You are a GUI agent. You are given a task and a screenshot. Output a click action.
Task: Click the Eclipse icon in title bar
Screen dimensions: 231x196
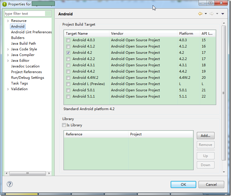pyautogui.click(x=5, y=4)
